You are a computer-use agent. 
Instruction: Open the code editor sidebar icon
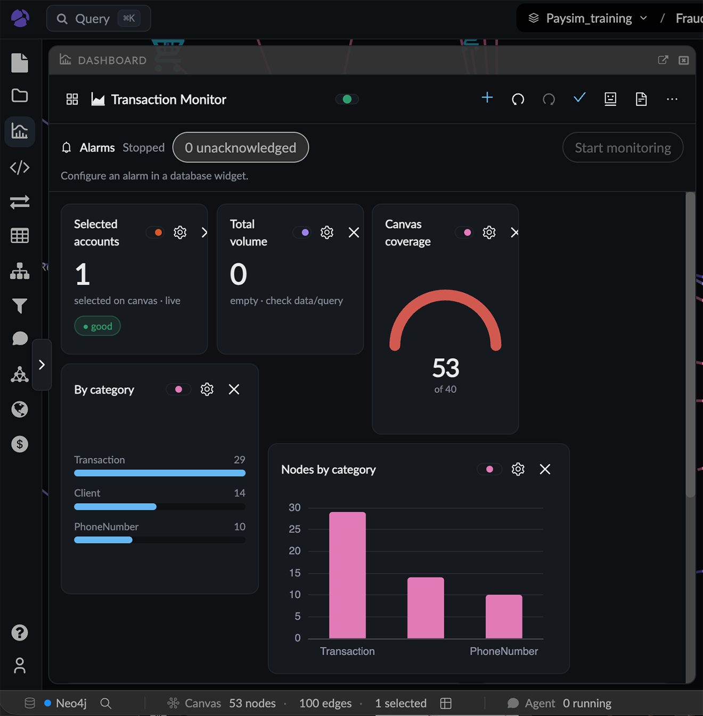20,167
